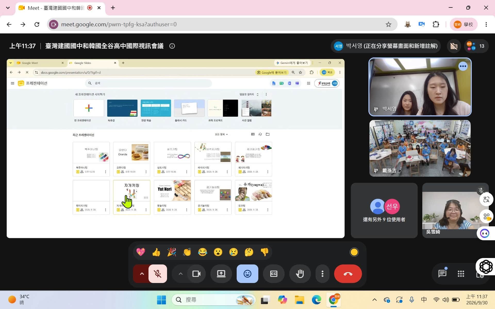This screenshot has width=495, height=309.
Task: Open the Chrome extensions puzzle icon
Action: [x=436, y=24]
